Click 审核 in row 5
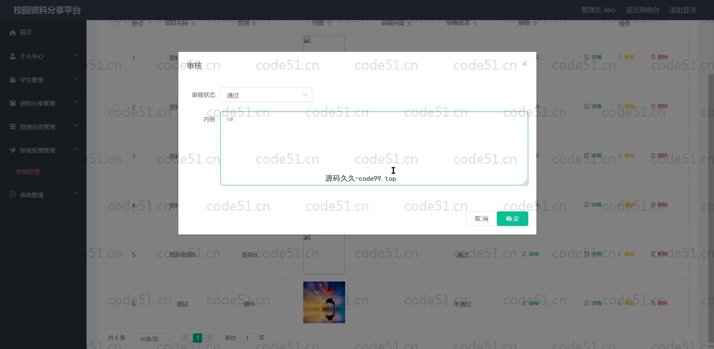This screenshot has width=714, height=349. 530,254
